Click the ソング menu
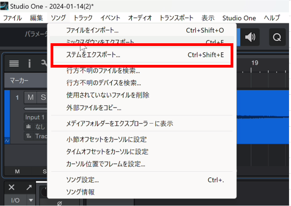 click(58, 18)
